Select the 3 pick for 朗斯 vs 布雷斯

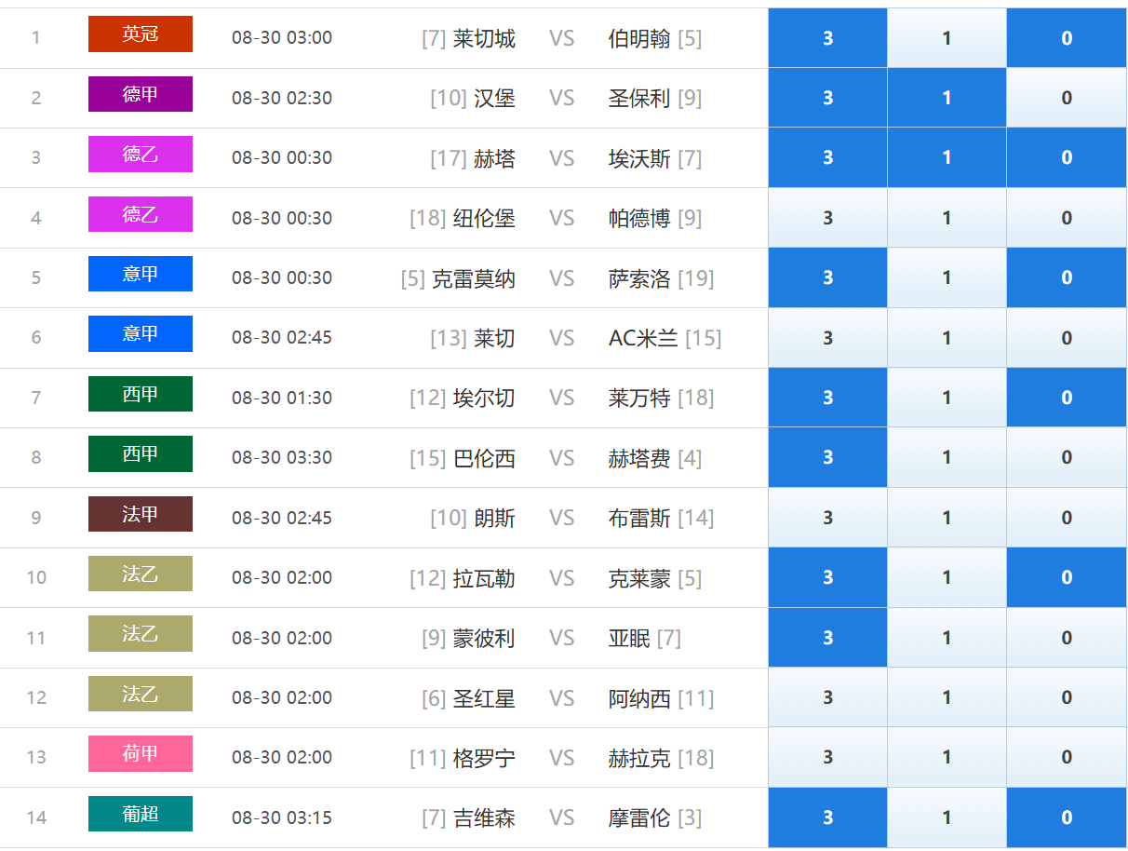(x=827, y=518)
